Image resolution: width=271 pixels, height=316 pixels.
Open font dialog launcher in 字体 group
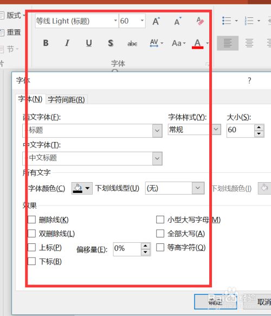(207, 64)
